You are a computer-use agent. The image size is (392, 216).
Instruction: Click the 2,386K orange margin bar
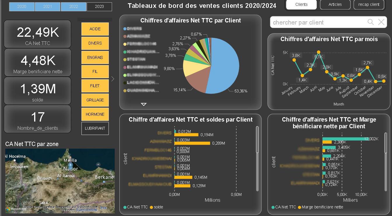[327, 142]
